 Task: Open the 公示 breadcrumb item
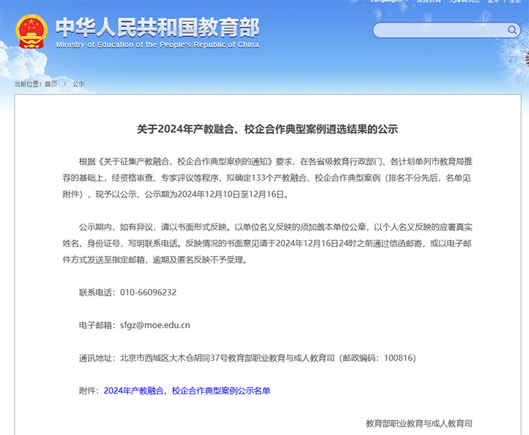[78, 84]
